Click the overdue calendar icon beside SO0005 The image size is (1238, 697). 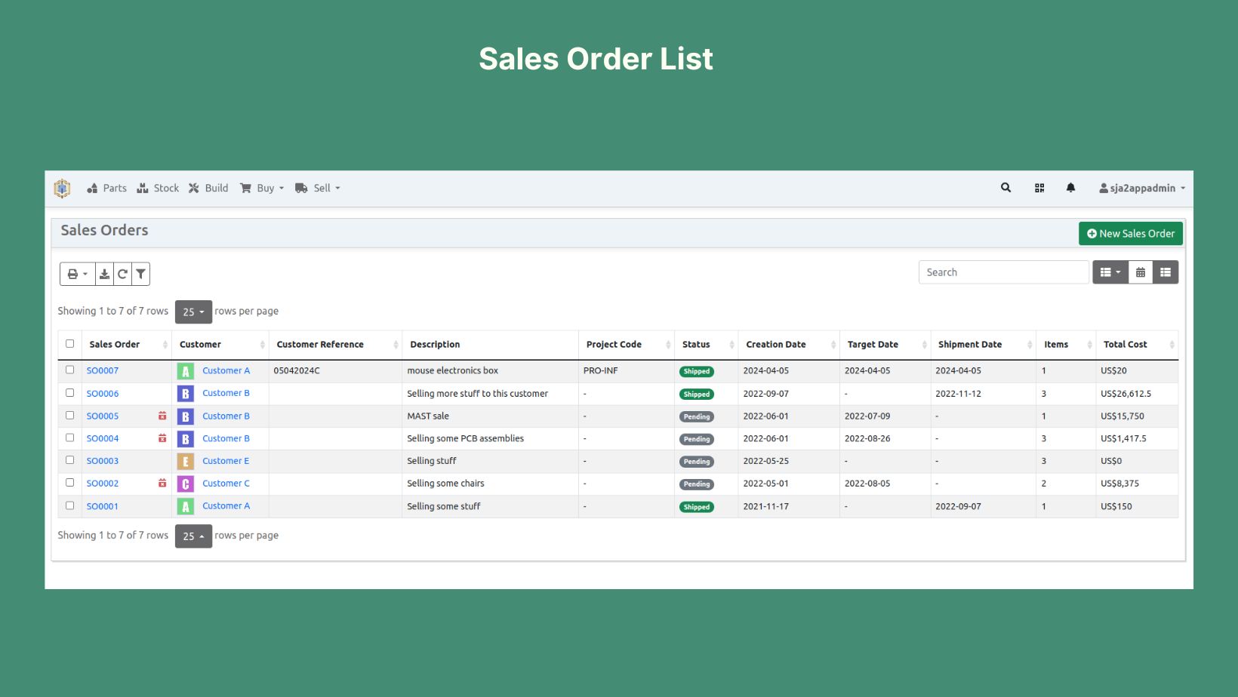click(162, 416)
